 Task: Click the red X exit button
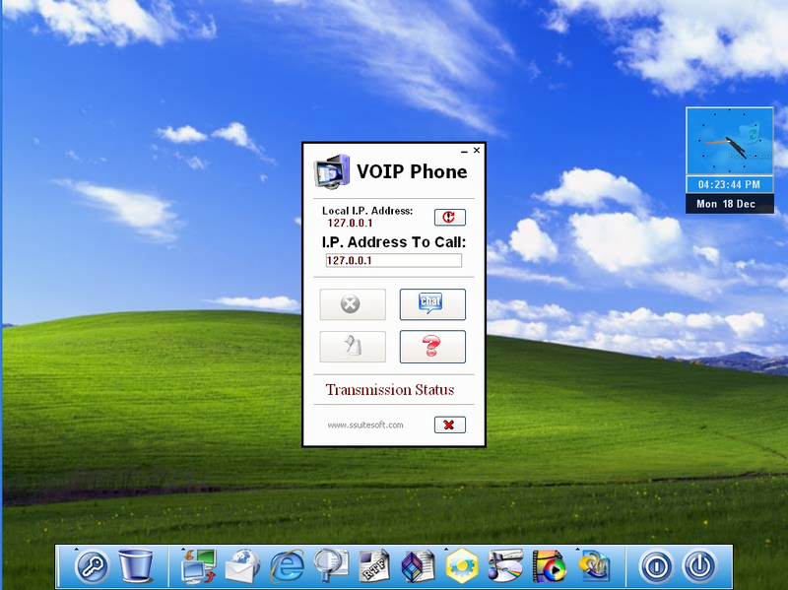(x=450, y=425)
